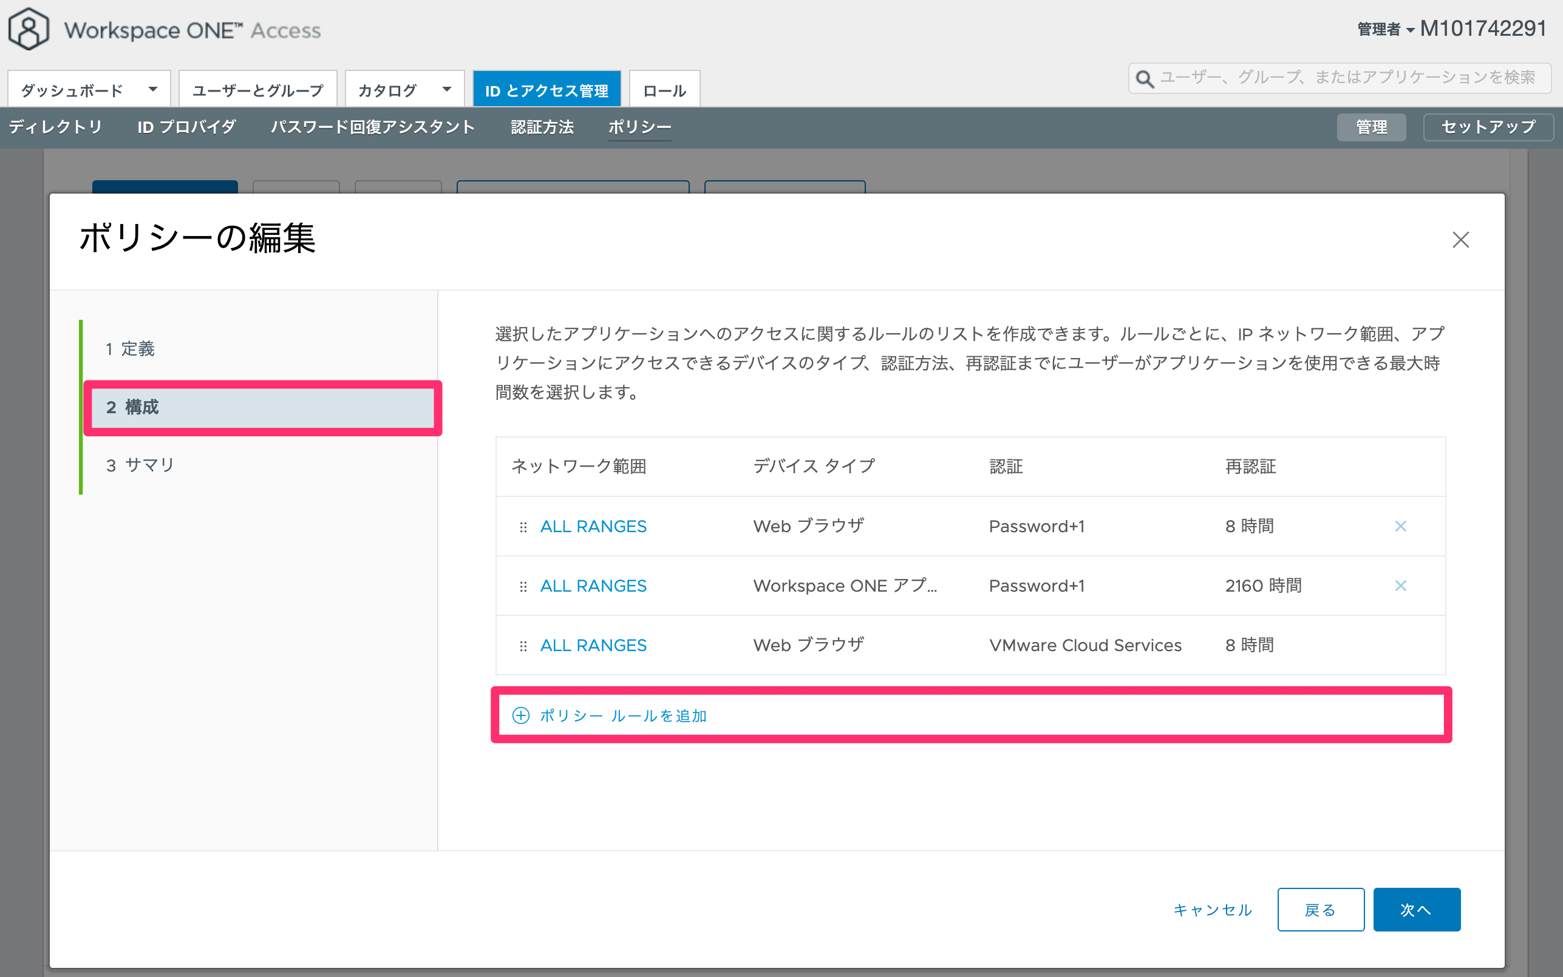Click the 管理 button
The image size is (1563, 977).
[x=1371, y=127]
